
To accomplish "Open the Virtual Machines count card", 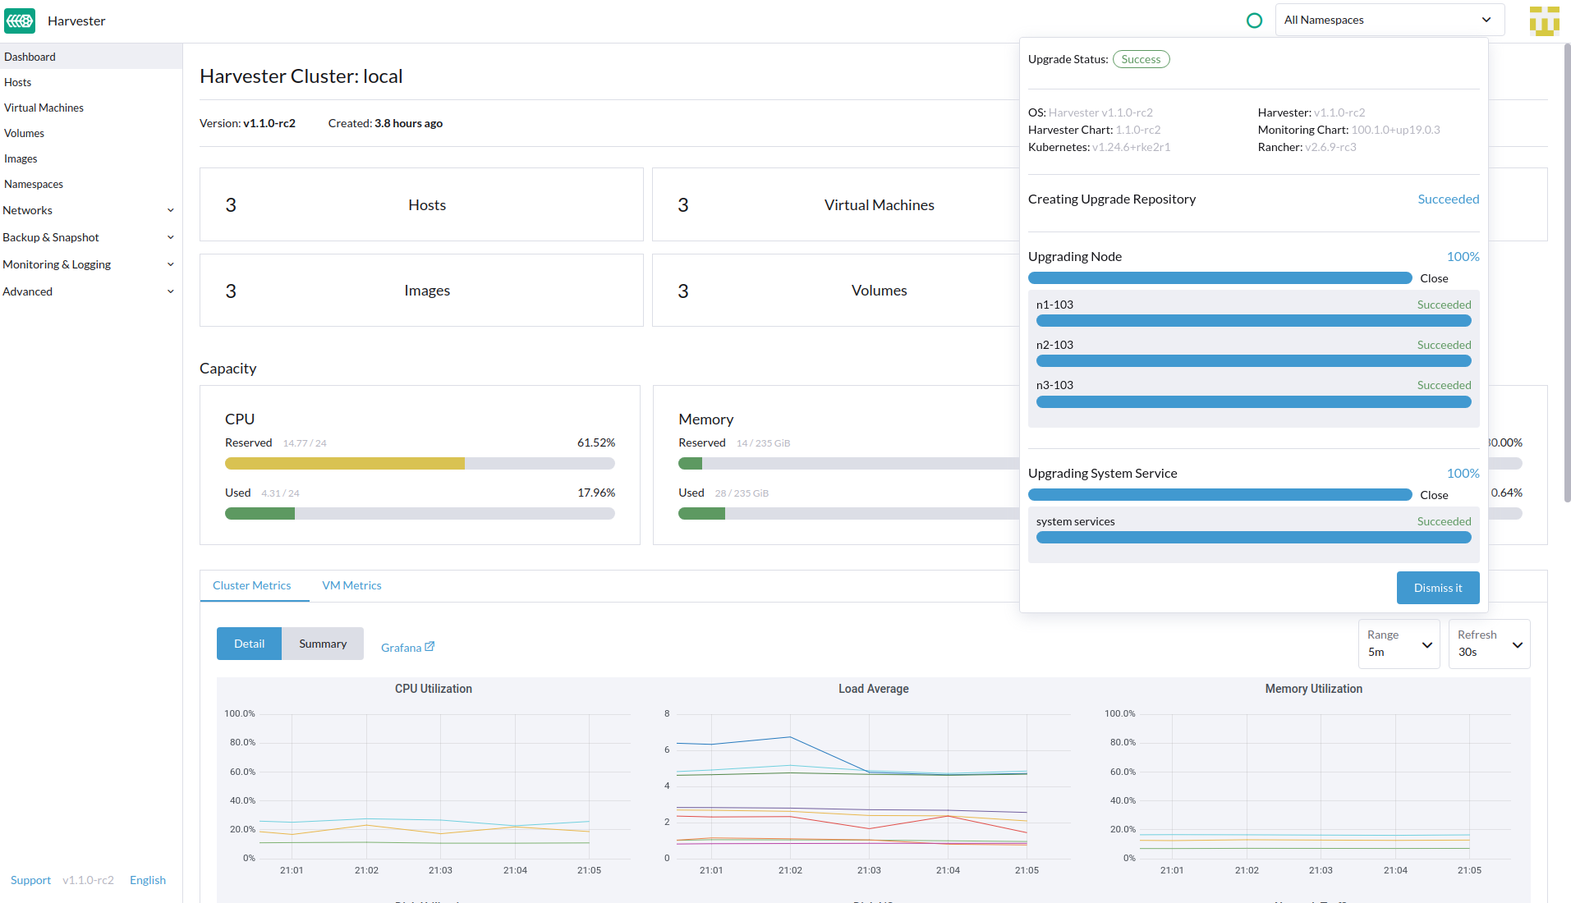I will pyautogui.click(x=835, y=204).
